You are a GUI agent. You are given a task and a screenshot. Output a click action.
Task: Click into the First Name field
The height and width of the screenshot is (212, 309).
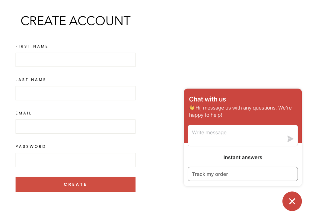(x=75, y=60)
